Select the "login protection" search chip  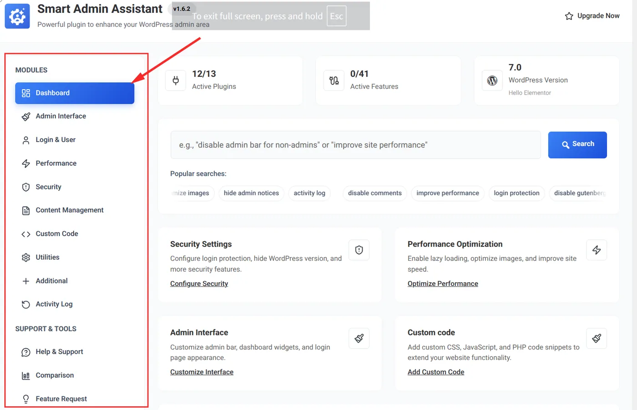point(516,193)
